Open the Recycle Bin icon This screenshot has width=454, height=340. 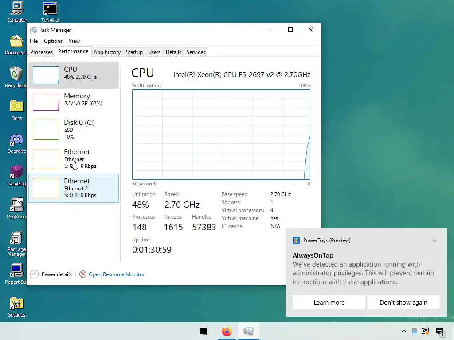point(16,77)
